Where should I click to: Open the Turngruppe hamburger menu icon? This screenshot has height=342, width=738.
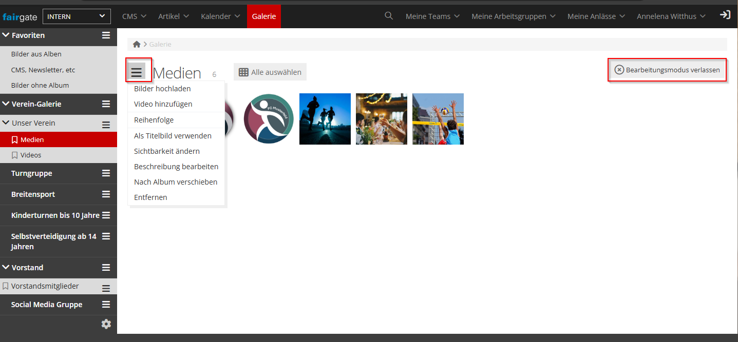point(106,173)
